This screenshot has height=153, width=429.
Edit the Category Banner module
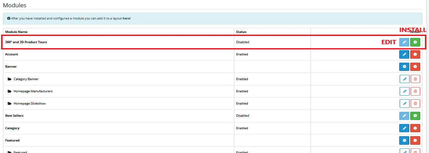[404, 79]
